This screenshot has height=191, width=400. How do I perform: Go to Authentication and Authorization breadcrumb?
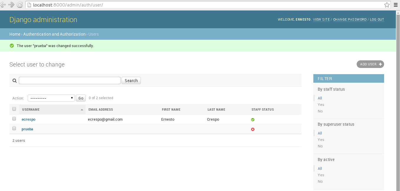(x=54, y=34)
